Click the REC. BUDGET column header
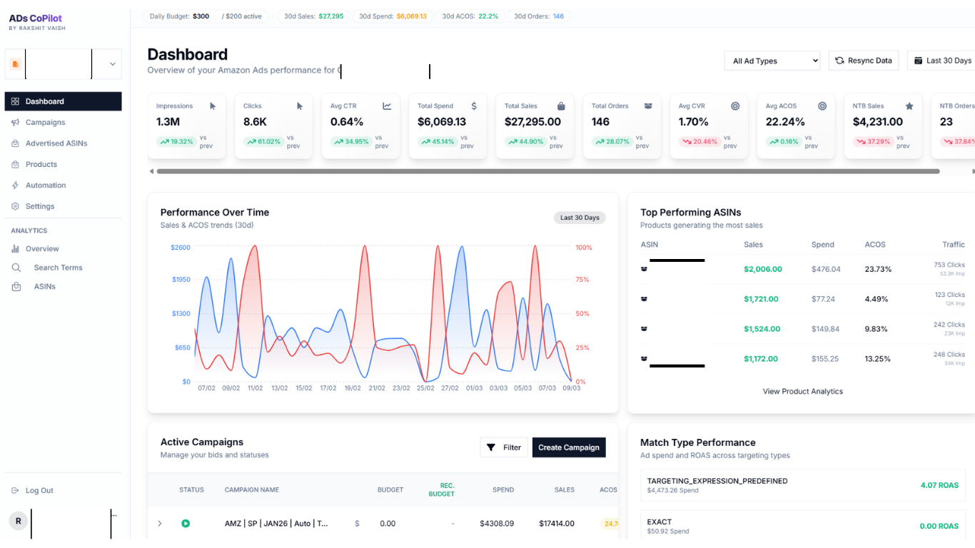 (x=441, y=489)
